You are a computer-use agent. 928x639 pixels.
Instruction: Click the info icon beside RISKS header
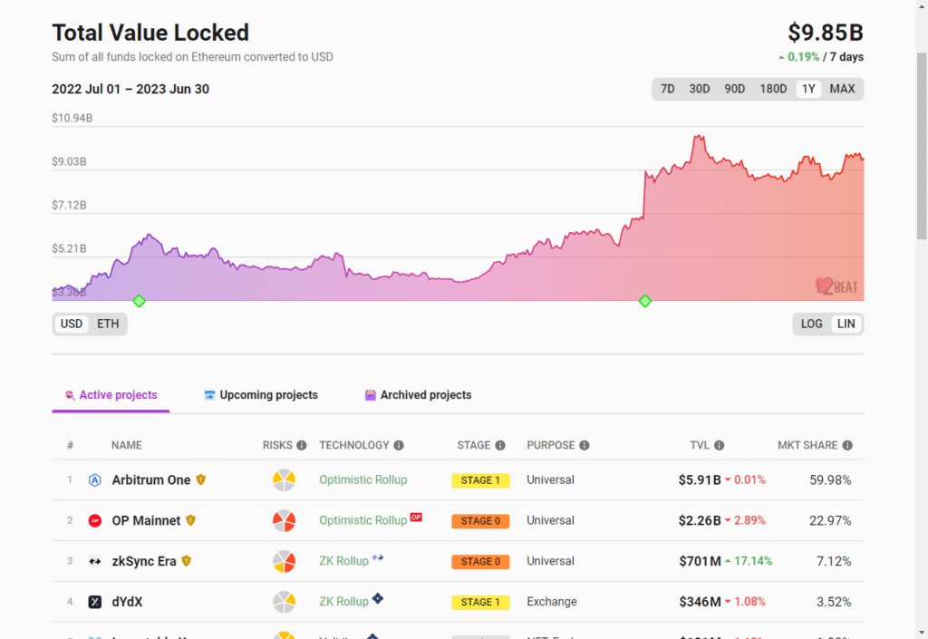pyautogui.click(x=302, y=446)
